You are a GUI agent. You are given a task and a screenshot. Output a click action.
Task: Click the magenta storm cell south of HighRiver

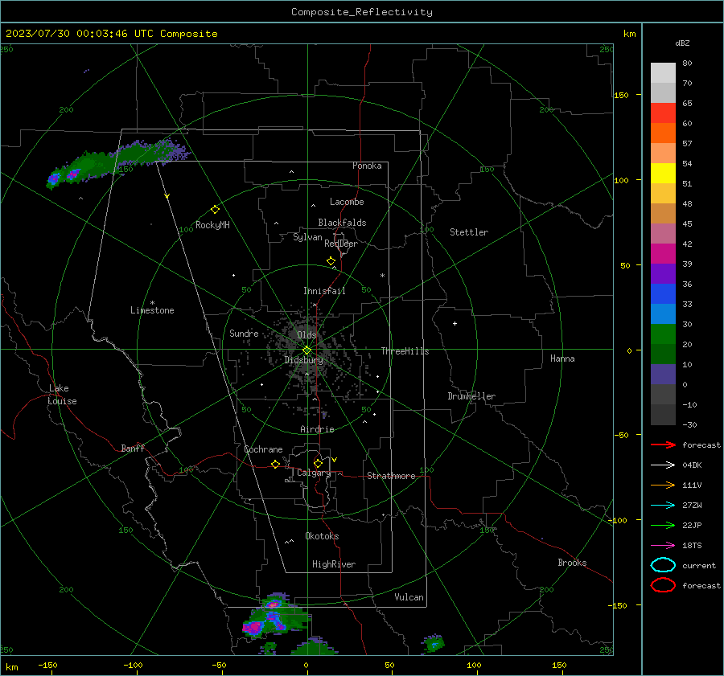tap(253, 627)
